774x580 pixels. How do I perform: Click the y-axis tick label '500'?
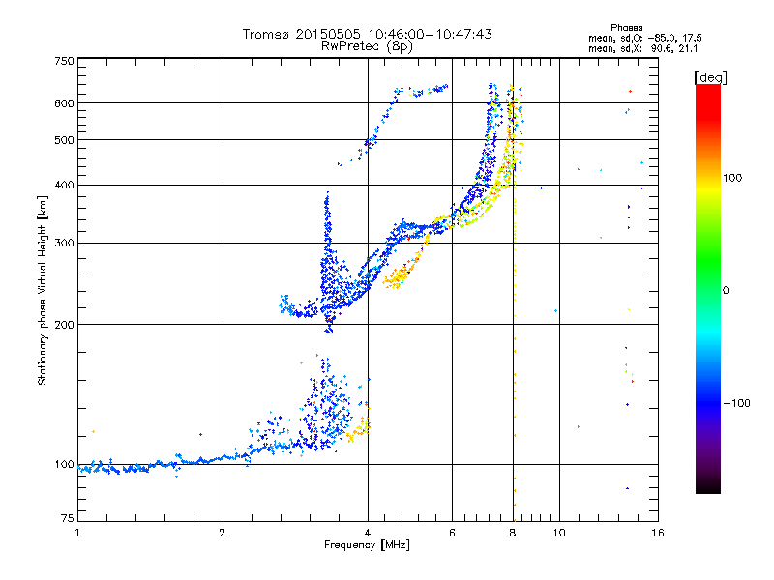(x=64, y=139)
